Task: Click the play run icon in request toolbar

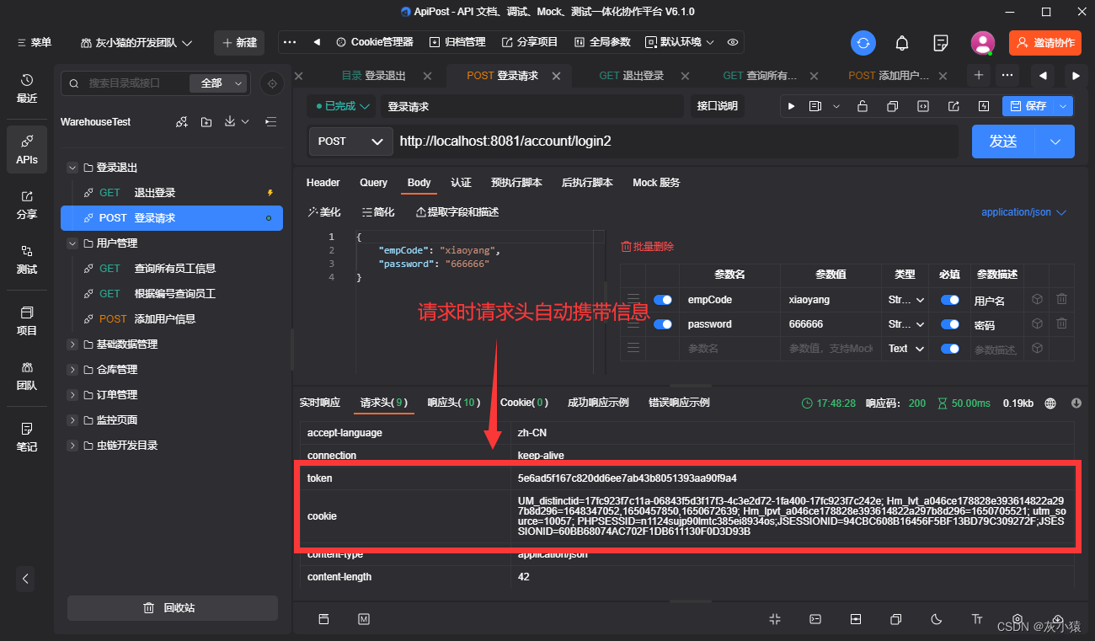Action: coord(791,106)
